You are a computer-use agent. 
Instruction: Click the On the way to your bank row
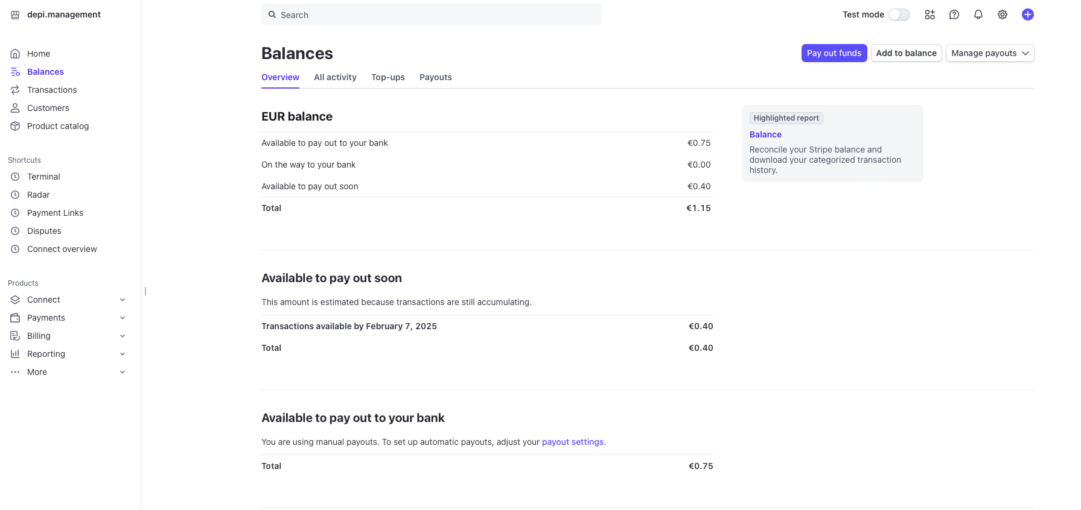point(487,165)
